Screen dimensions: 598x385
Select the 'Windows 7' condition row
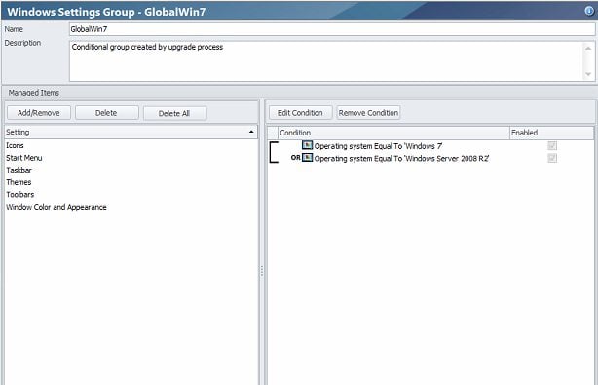click(x=430, y=146)
